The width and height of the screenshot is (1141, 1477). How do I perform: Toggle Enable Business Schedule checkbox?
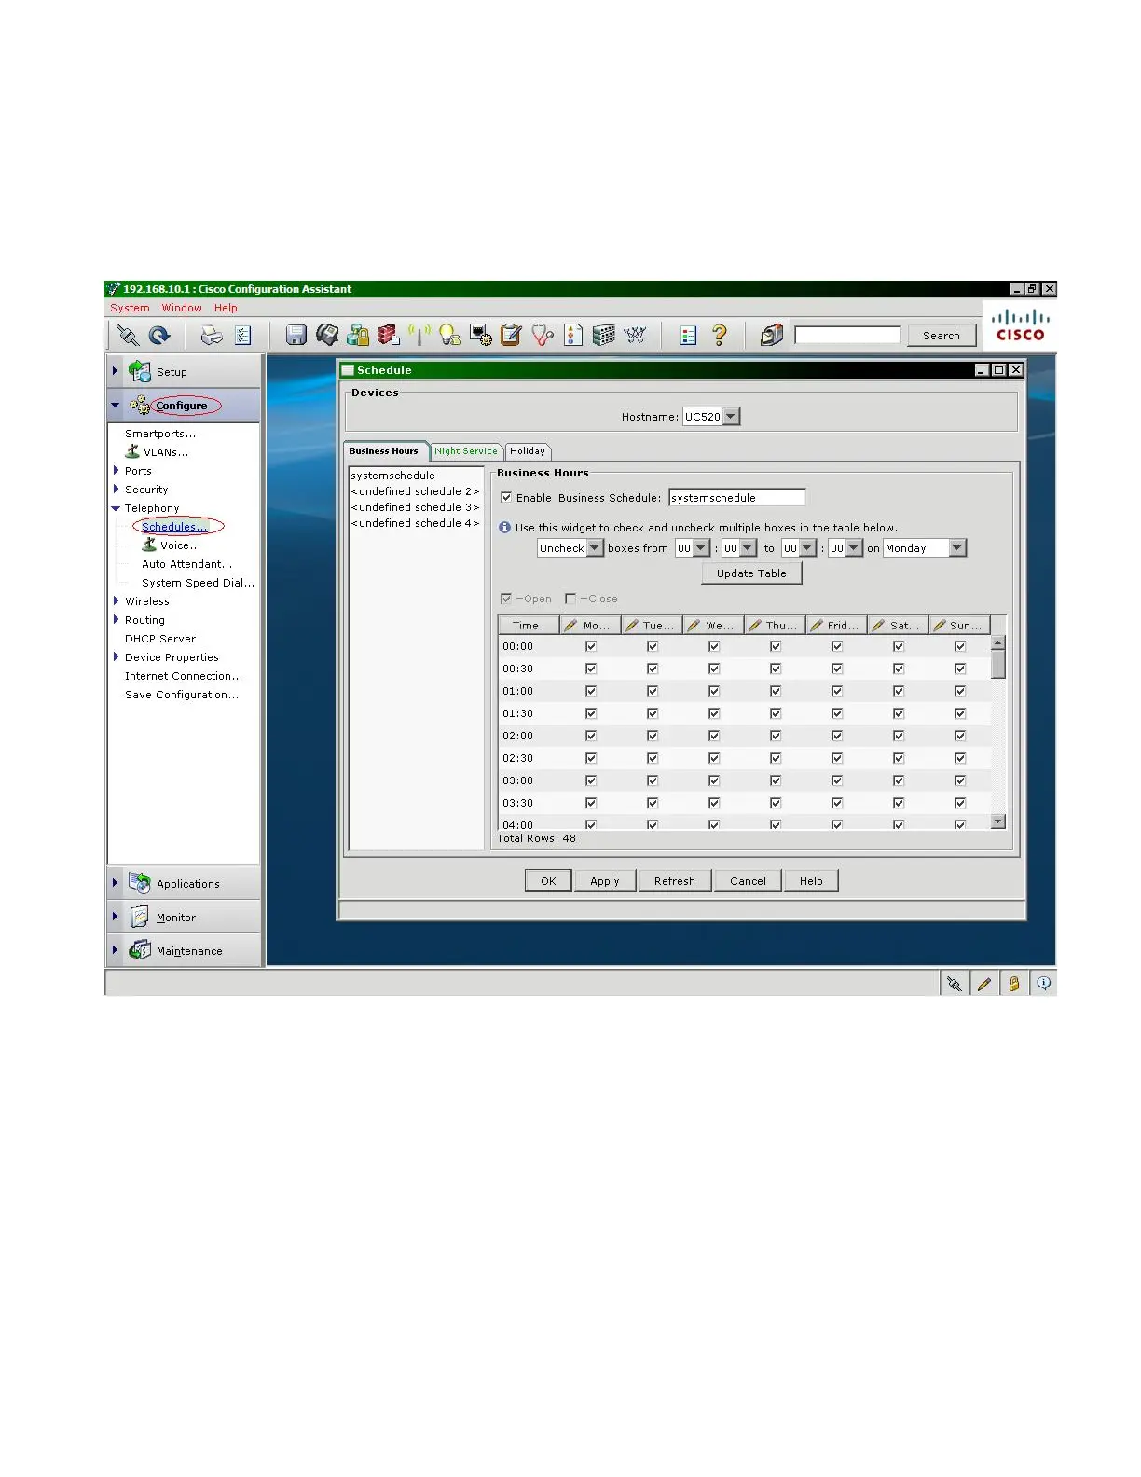506,498
